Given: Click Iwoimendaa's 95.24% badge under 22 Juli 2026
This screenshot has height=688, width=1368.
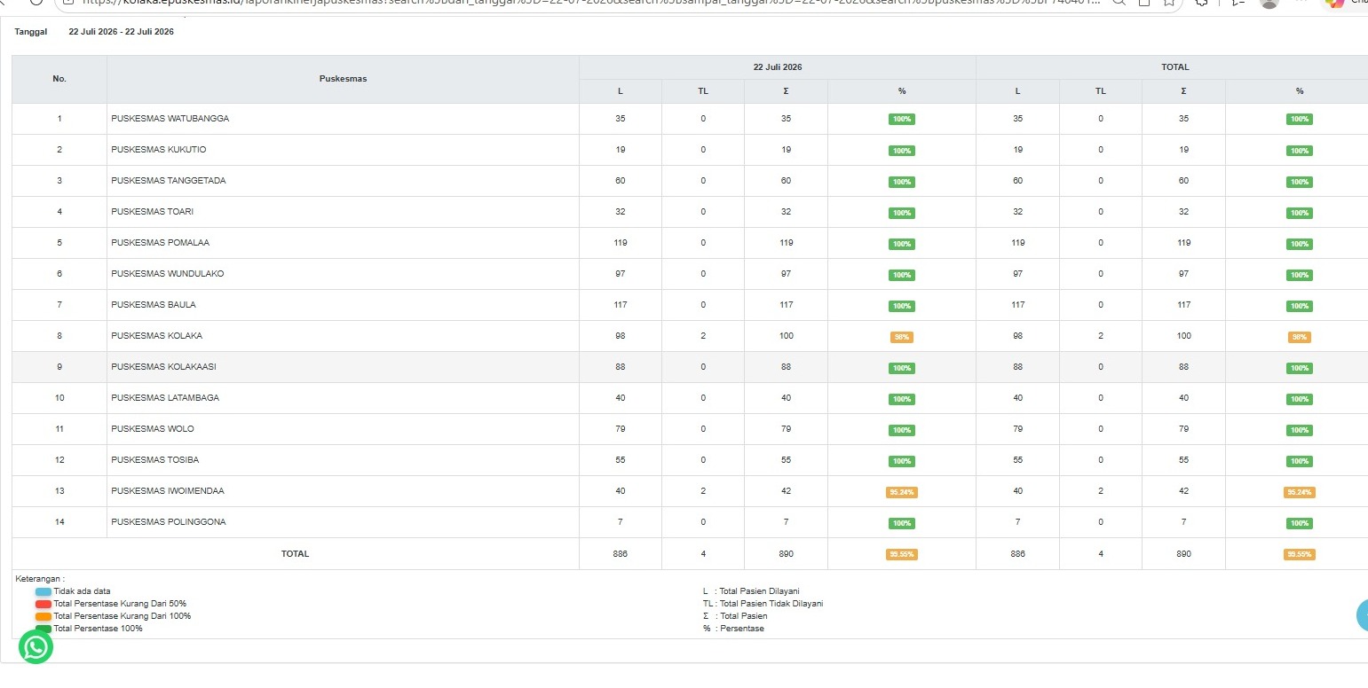Looking at the screenshot, I should click(x=902, y=492).
